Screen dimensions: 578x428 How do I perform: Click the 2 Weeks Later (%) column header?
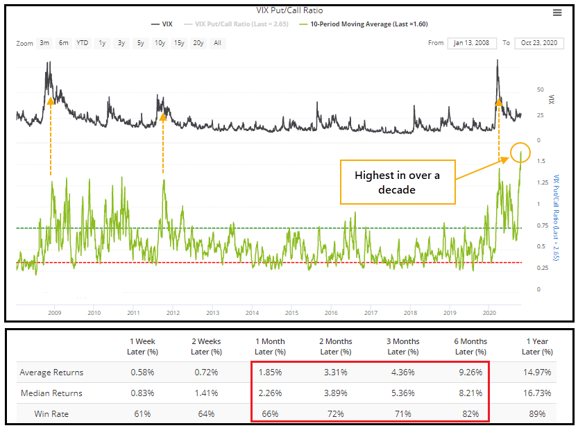(x=206, y=347)
